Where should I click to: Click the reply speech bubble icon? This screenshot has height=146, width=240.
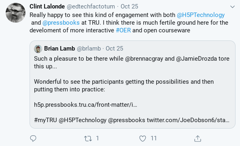coord(33,138)
